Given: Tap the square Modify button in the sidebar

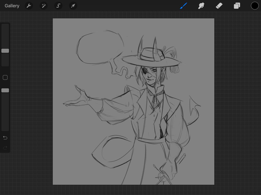Looking at the screenshot, I should (5, 77).
